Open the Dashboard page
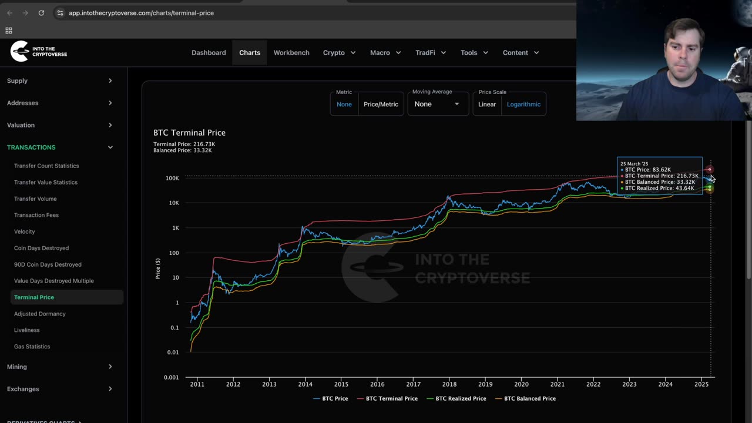This screenshot has height=423, width=752. [209, 53]
